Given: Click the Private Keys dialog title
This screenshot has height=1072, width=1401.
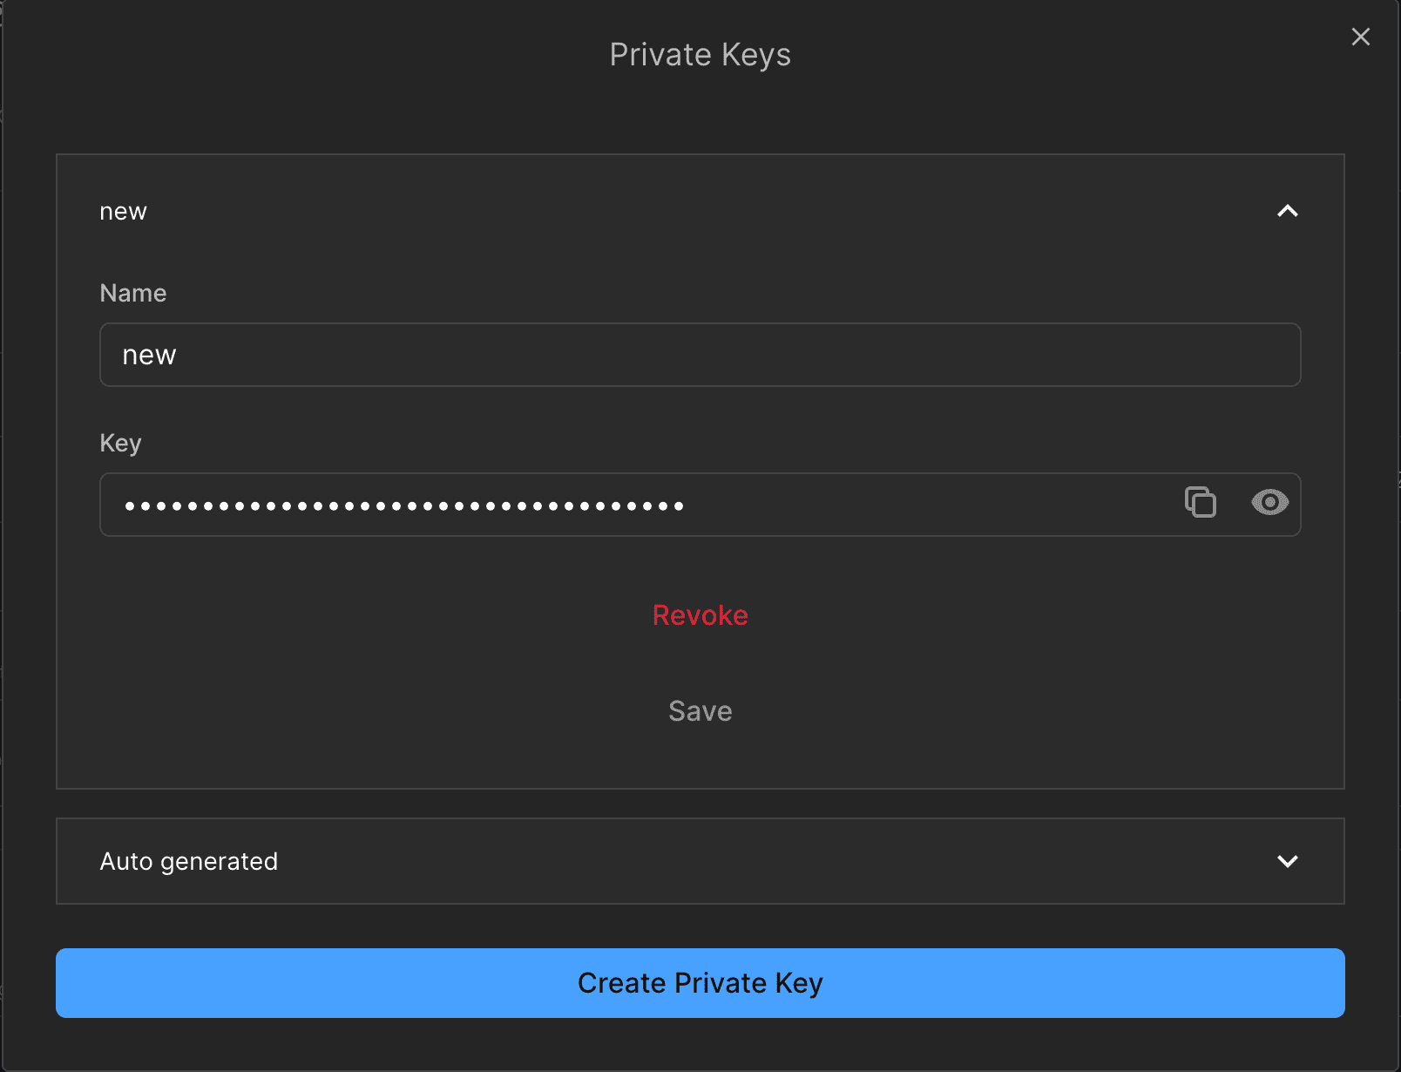Looking at the screenshot, I should 700,55.
